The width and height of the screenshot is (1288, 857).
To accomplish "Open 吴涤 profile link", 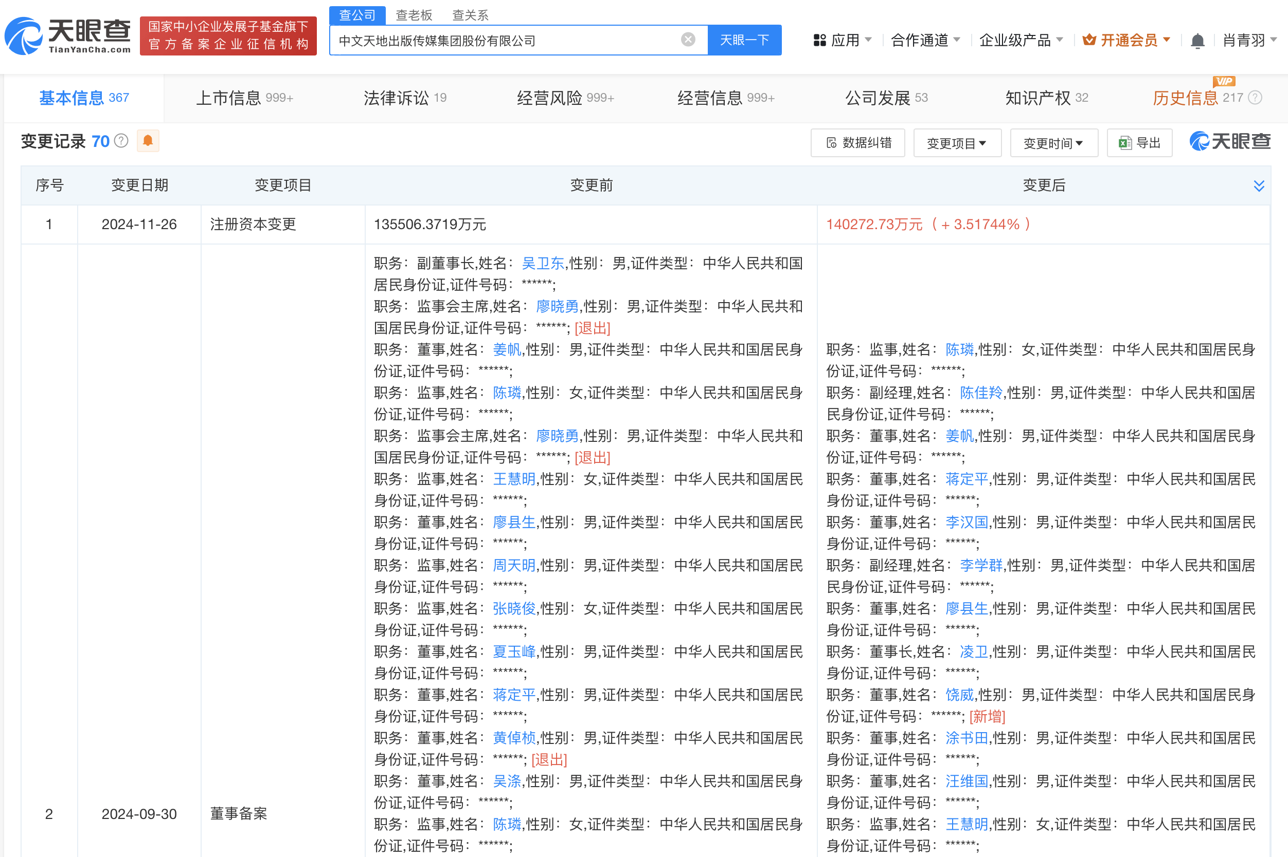I will [x=507, y=781].
